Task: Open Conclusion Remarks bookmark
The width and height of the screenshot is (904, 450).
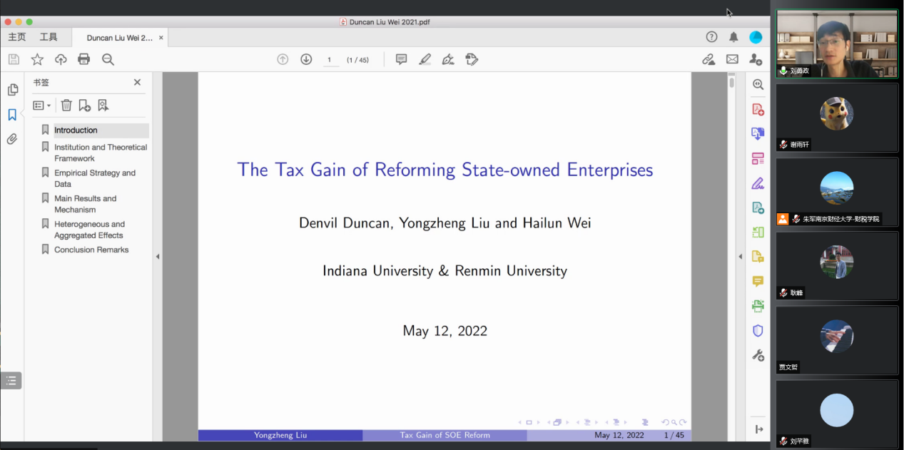Action: pos(91,250)
